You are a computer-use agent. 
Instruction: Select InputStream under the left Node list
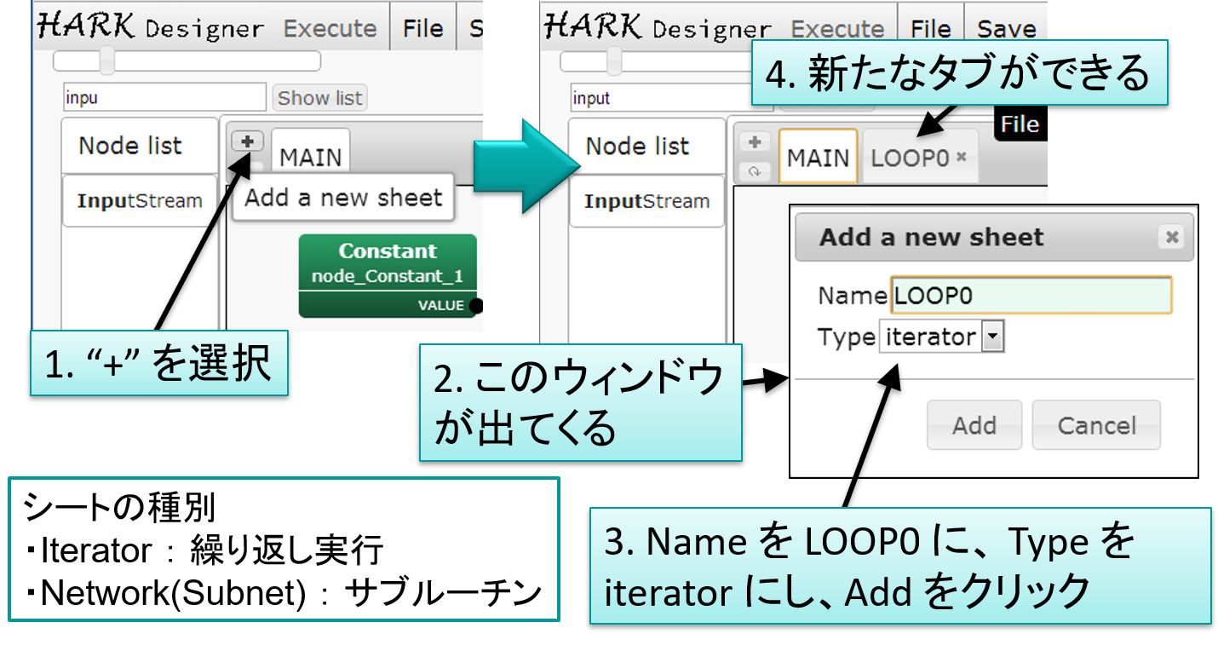[x=140, y=201]
